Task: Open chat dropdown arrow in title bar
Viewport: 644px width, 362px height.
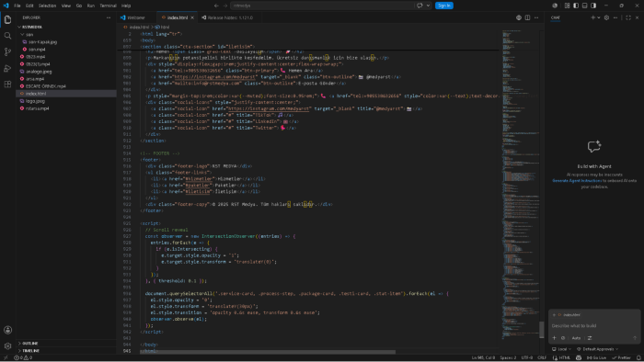Action: [x=429, y=6]
